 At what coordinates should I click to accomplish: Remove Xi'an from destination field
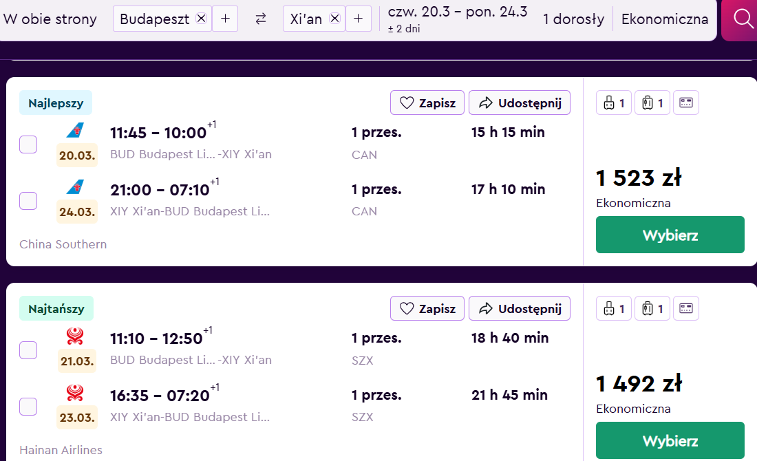334,19
